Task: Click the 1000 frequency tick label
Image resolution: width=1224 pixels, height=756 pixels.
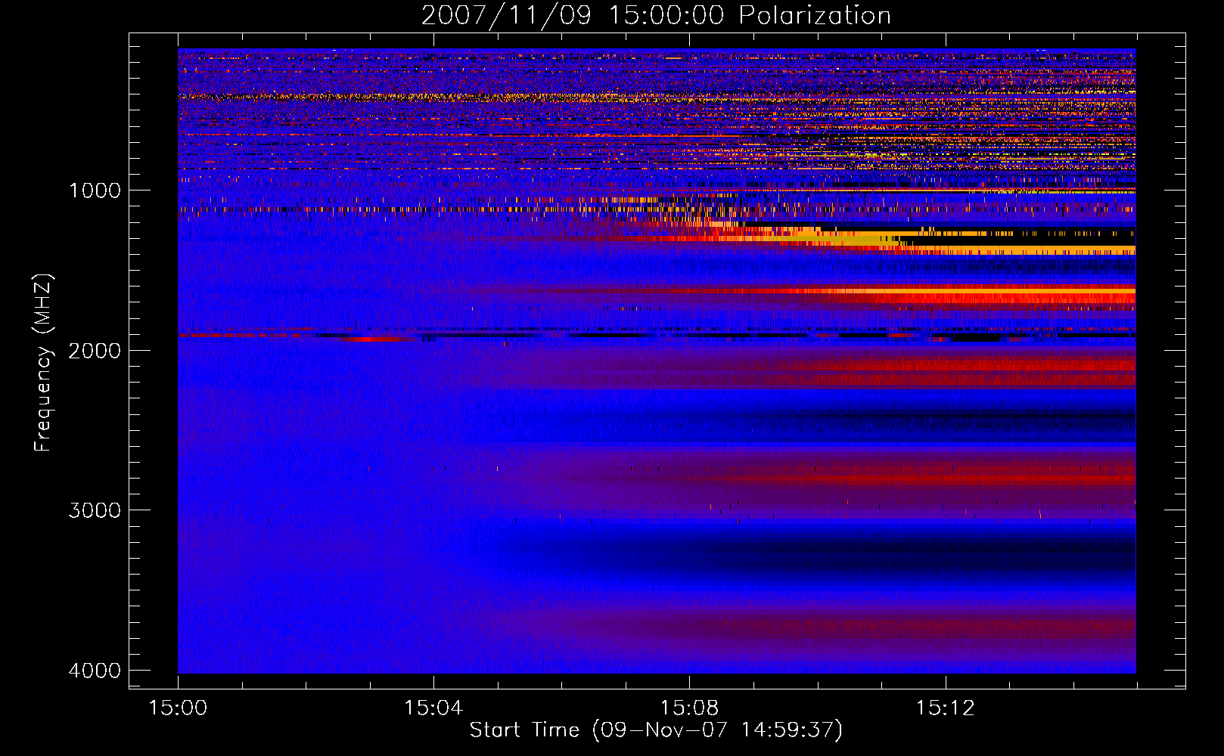Action: (95, 191)
